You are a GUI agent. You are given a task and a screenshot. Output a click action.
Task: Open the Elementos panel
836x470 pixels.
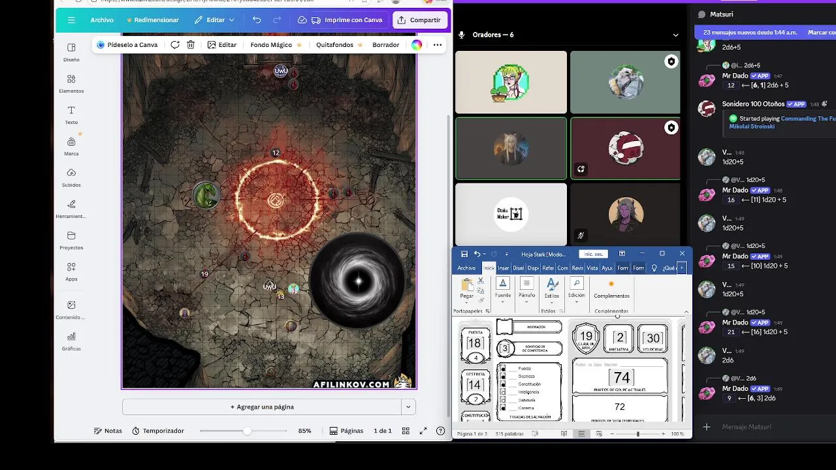click(71, 83)
